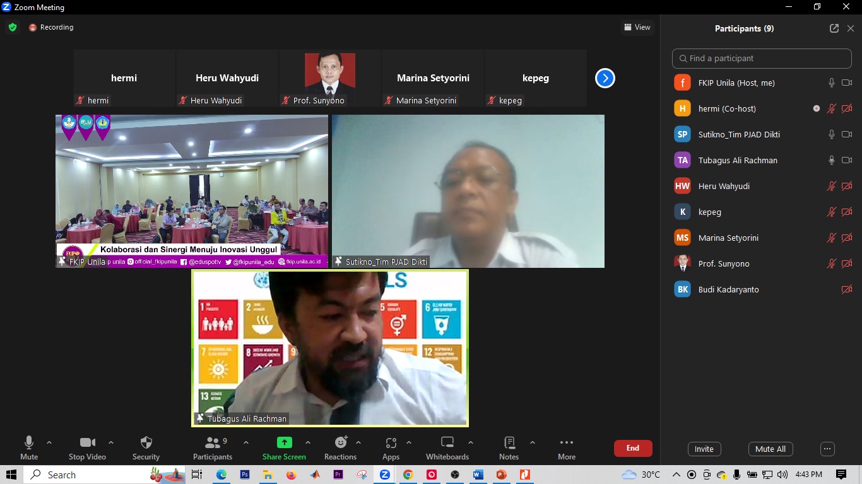
Task: Pop out the Participants panel
Action: 834,28
